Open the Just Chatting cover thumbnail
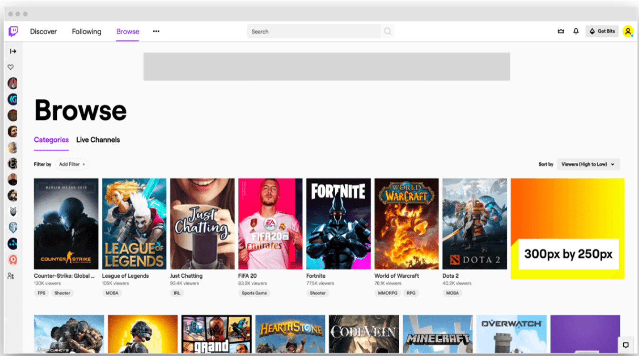The width and height of the screenshot is (639, 356). pos(202,224)
